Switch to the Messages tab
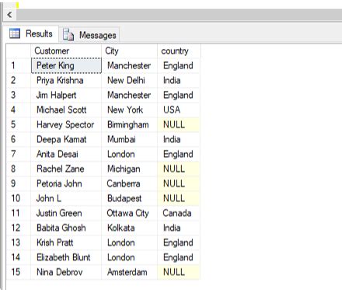The width and height of the screenshot is (345, 290). coord(89,35)
